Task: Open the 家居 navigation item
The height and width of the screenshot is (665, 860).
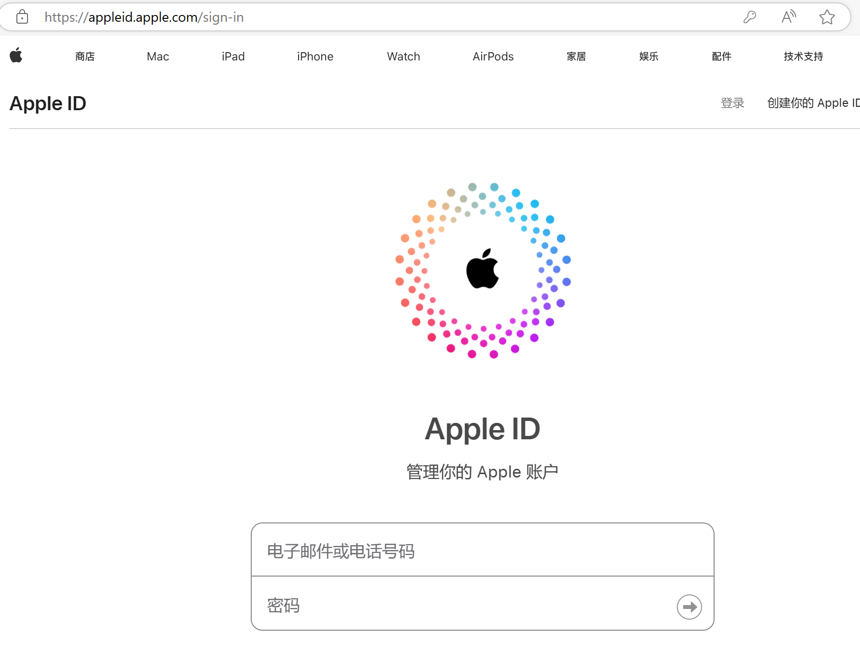Action: click(576, 57)
